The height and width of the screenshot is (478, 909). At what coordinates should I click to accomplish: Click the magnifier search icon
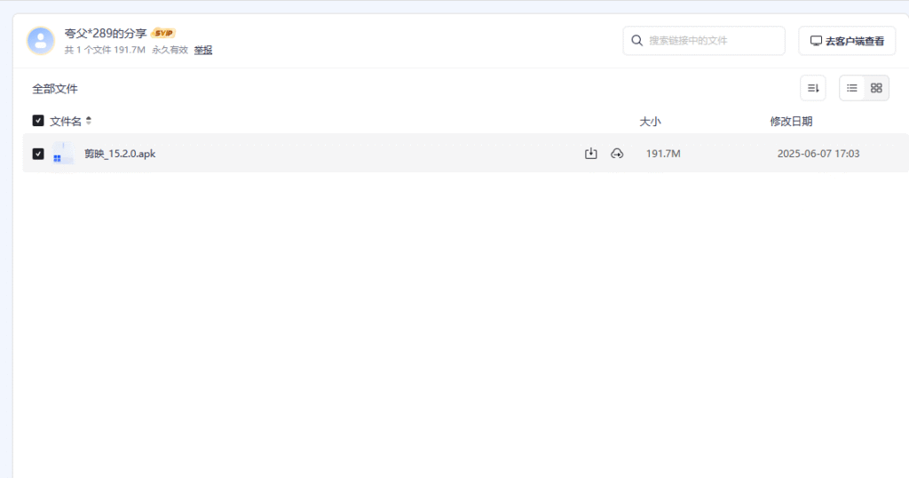636,41
